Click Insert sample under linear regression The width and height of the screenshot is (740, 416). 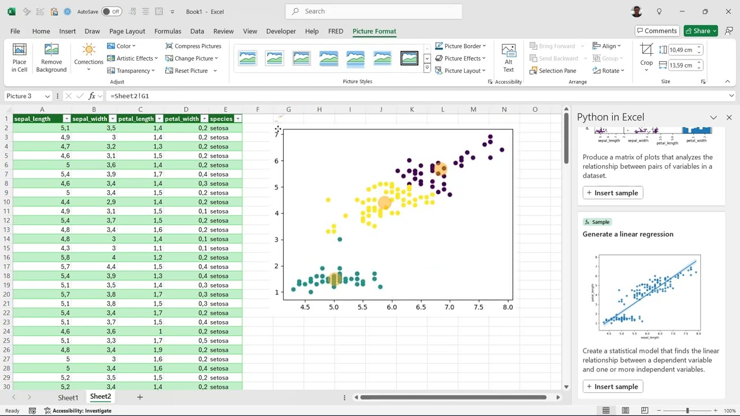[613, 387]
